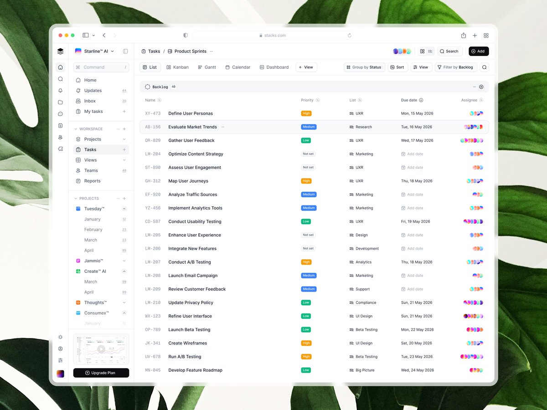This screenshot has width=547, height=410.
Task: Open settings sliders icon in rail
Action: 60,360
